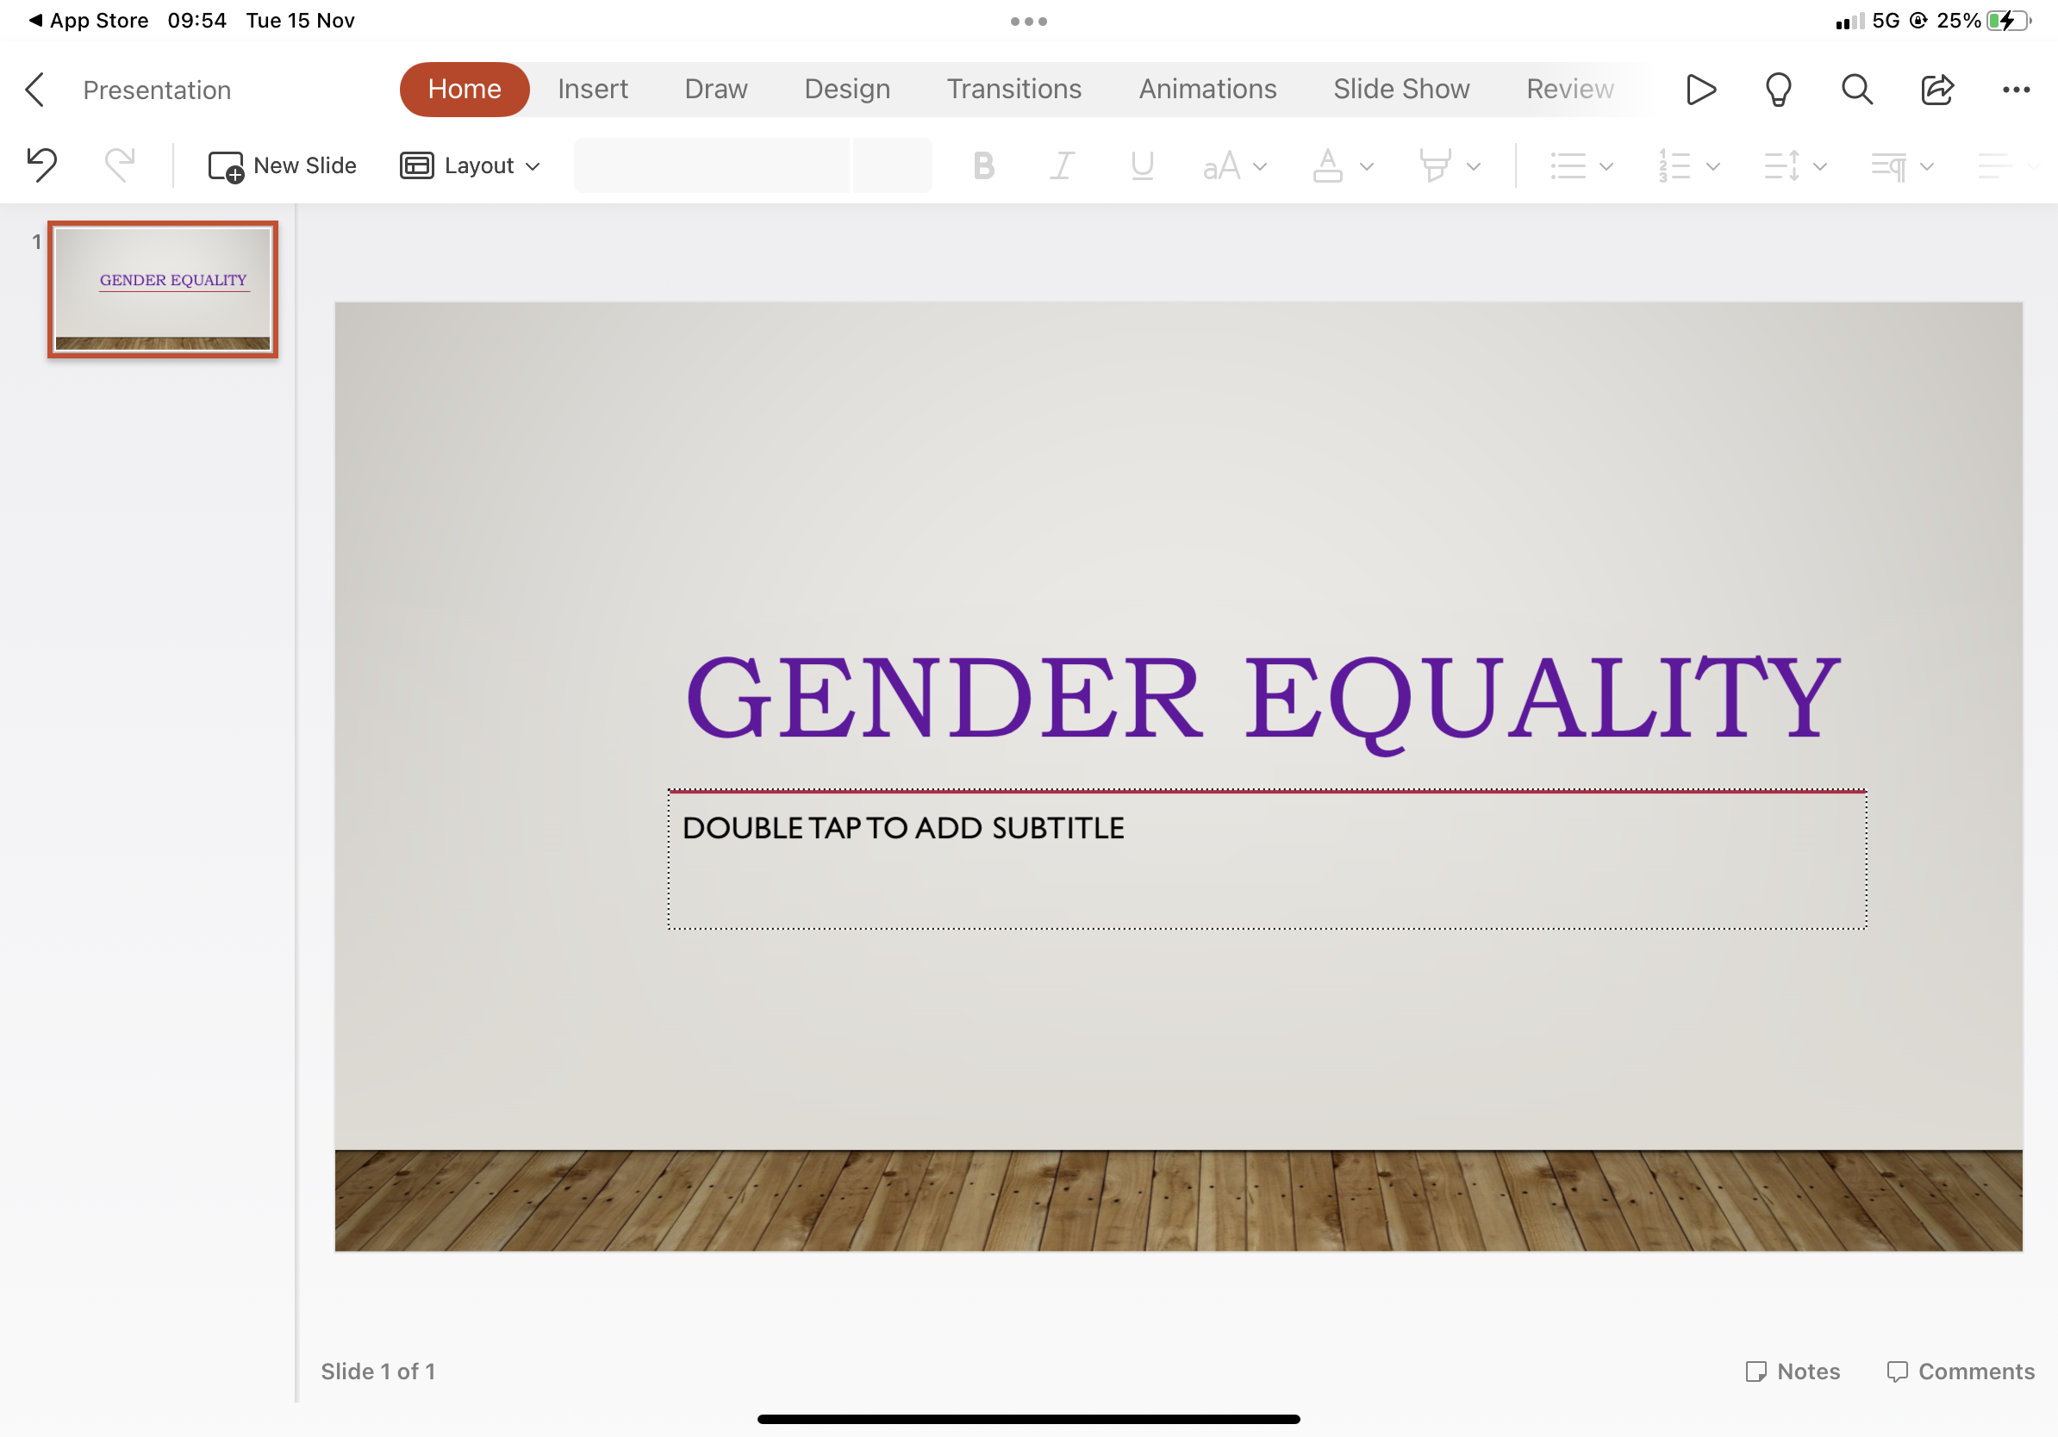Screen dimensions: 2058x1437
Task: Tap the back chevron icon
Action: click(35, 90)
